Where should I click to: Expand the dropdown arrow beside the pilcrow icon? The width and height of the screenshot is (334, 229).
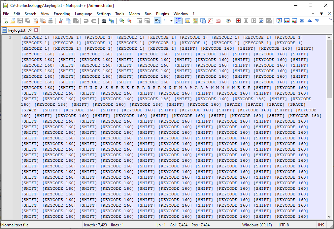coord(171,21)
